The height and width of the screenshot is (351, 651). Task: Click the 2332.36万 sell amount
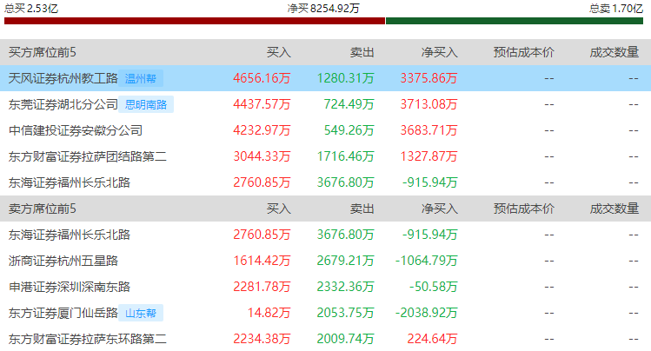(x=345, y=287)
